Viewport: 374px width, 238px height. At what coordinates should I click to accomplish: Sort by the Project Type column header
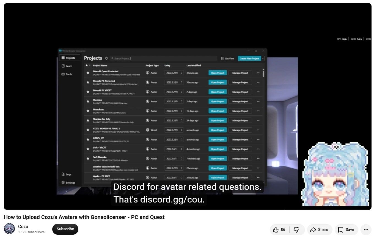[152, 65]
